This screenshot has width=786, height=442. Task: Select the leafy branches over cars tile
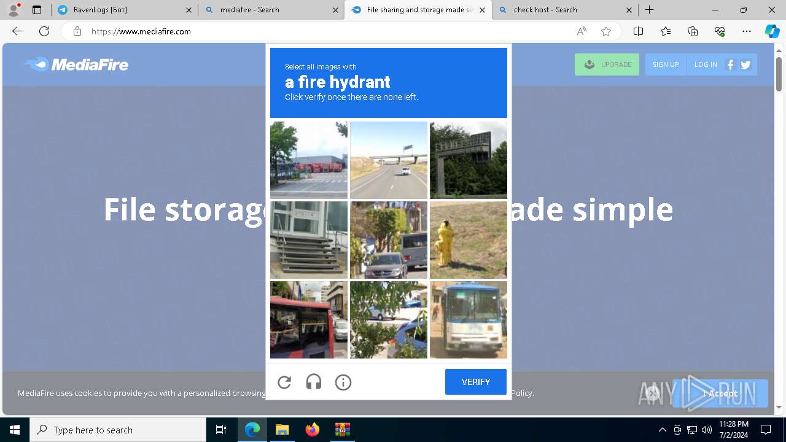(389, 320)
